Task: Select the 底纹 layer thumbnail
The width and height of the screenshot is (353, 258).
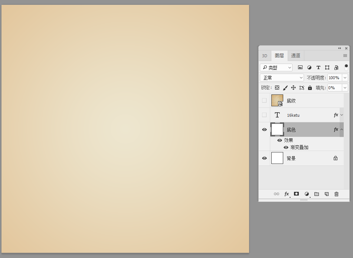Action: 277,100
